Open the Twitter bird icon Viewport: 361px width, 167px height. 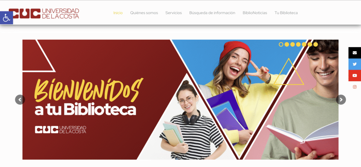pyautogui.click(x=355, y=64)
